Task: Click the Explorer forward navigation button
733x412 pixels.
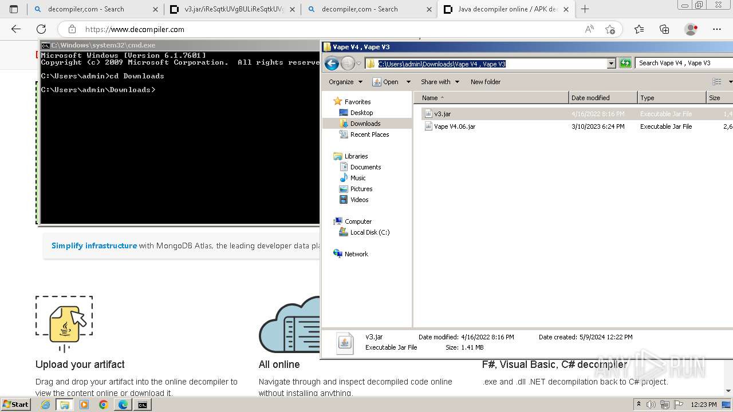Action: [x=348, y=64]
